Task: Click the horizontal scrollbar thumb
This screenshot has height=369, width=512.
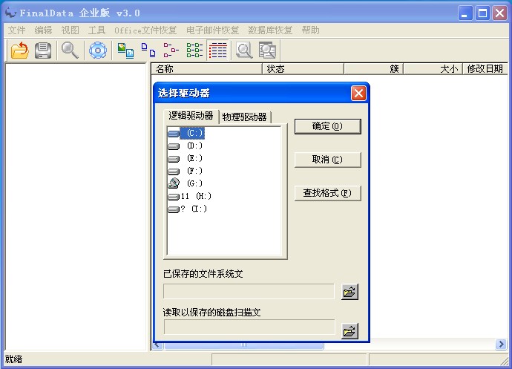Action: (x=244, y=345)
